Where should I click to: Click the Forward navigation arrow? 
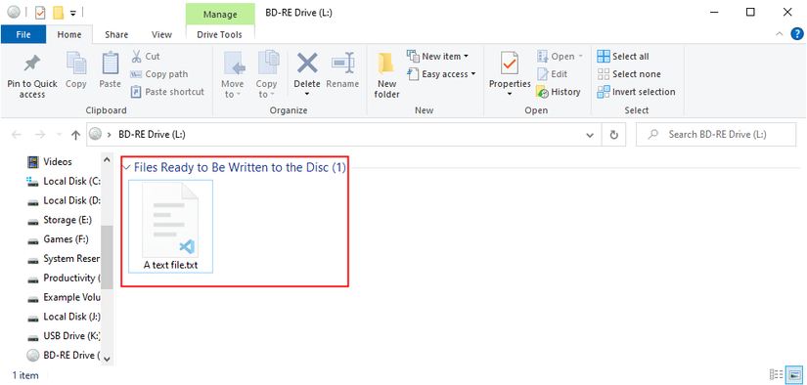[x=40, y=135]
